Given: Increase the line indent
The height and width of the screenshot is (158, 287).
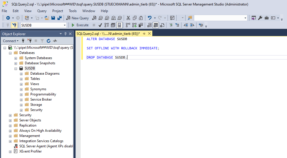Looking at the screenshot, I should coord(192,25).
